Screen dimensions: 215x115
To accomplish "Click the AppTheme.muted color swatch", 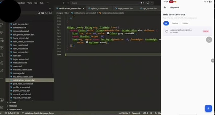I will [x=87, y=42].
